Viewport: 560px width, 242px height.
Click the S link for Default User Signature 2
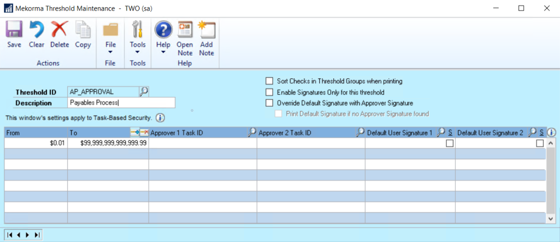click(542, 132)
